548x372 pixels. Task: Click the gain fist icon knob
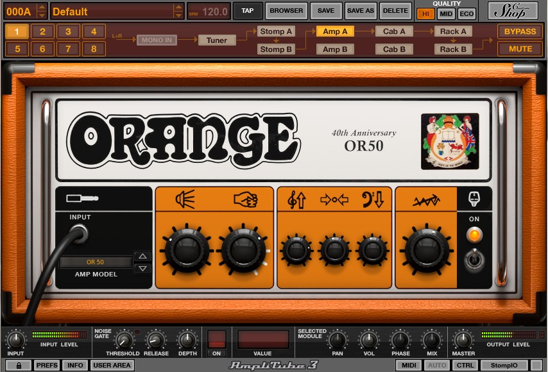[243, 249]
